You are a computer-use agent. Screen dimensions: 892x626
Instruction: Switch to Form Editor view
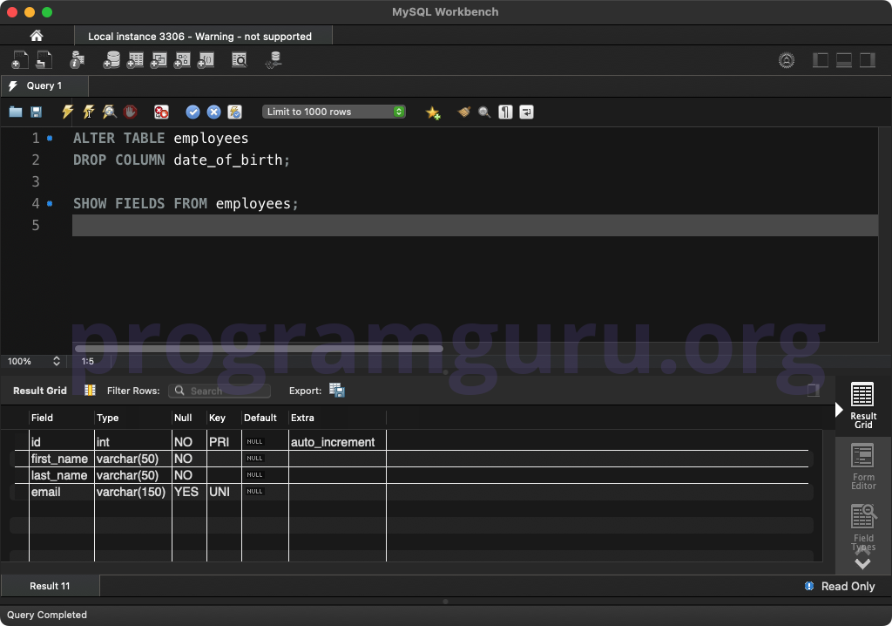(x=863, y=466)
